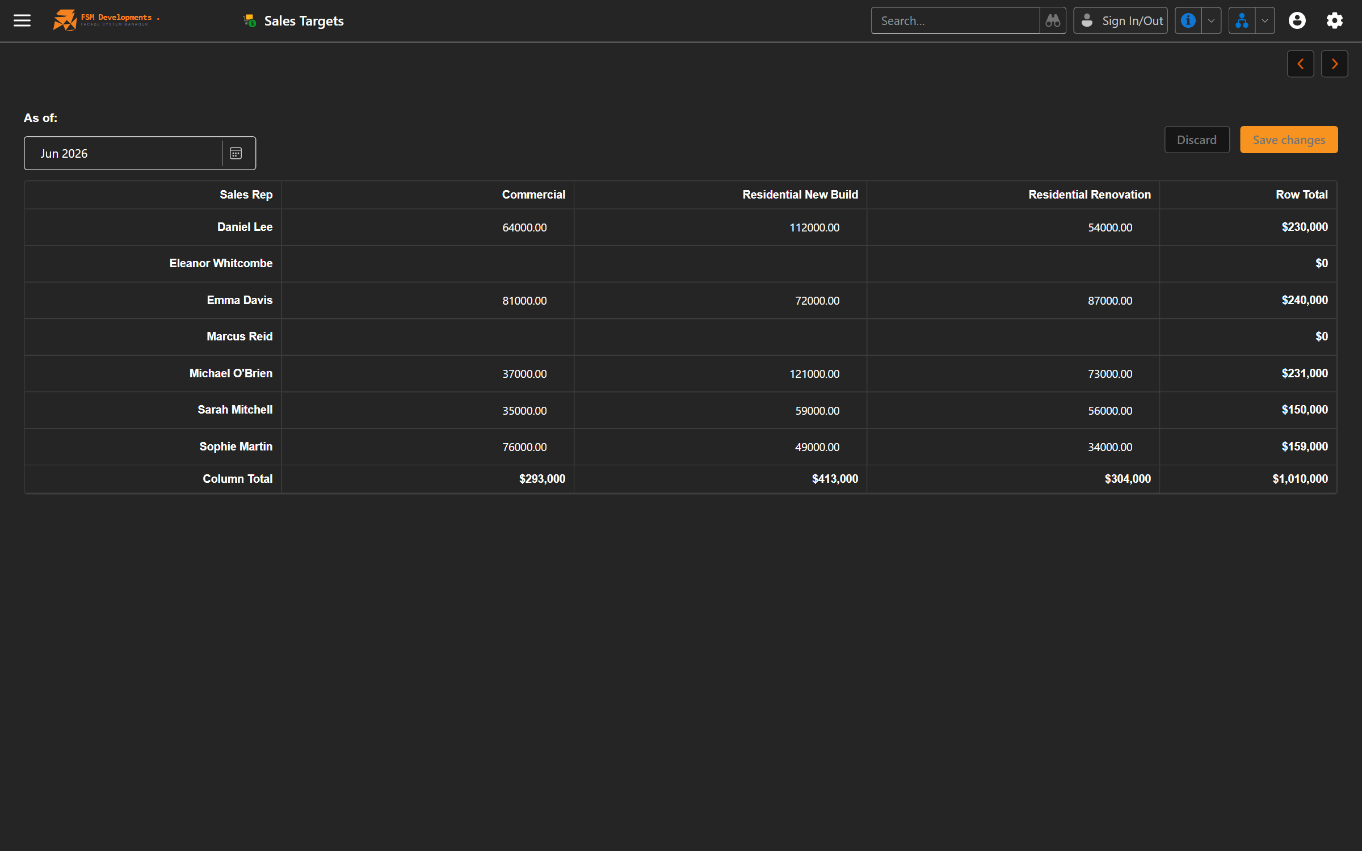Click Eleanor Whitcombe's empty Residential New Build cell
The image size is (1362, 851).
click(x=720, y=264)
